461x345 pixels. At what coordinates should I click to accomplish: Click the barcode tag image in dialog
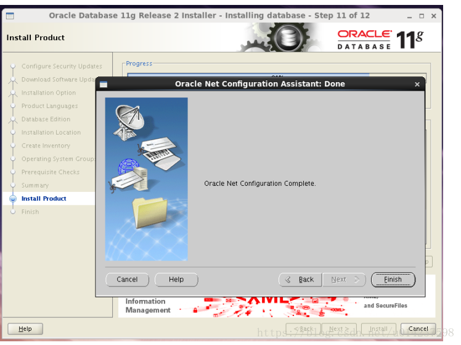[x=160, y=153]
